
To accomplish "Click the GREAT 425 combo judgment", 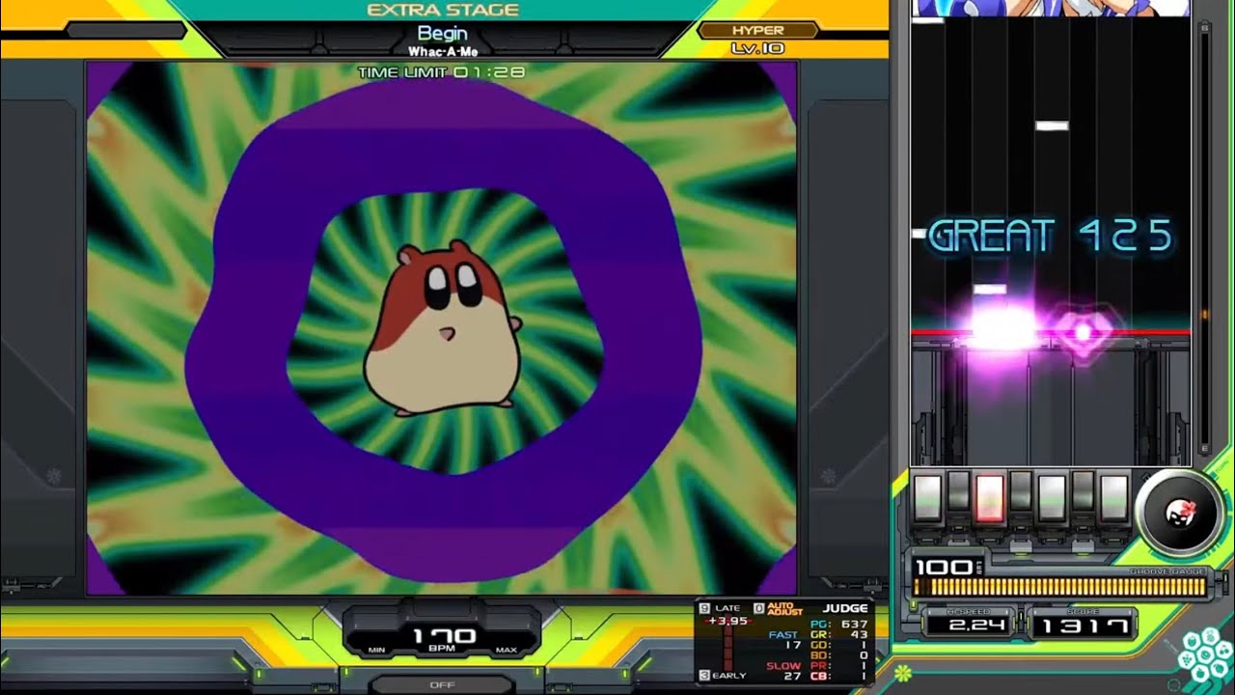I will coord(1050,236).
